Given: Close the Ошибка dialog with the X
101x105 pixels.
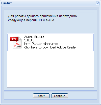Looking at the screenshot, I should [97, 3].
